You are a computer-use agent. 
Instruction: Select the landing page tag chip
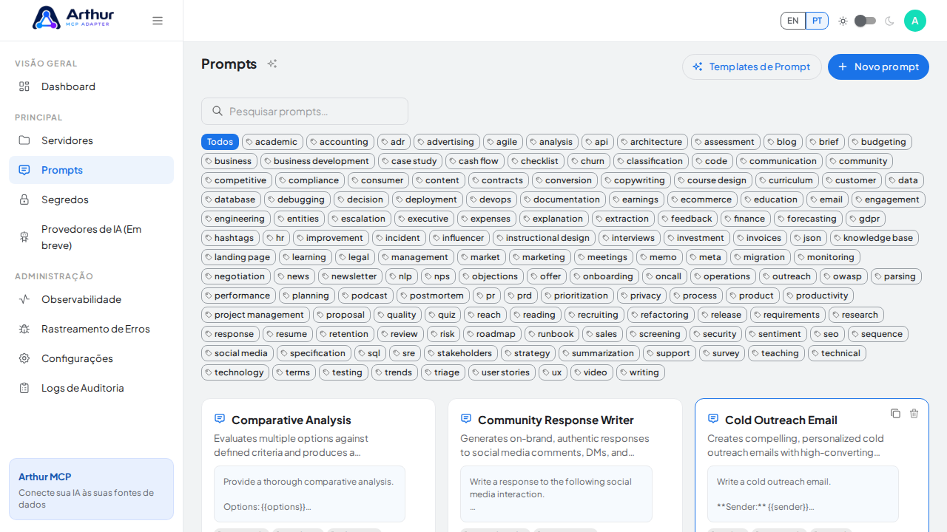pyautogui.click(x=238, y=257)
